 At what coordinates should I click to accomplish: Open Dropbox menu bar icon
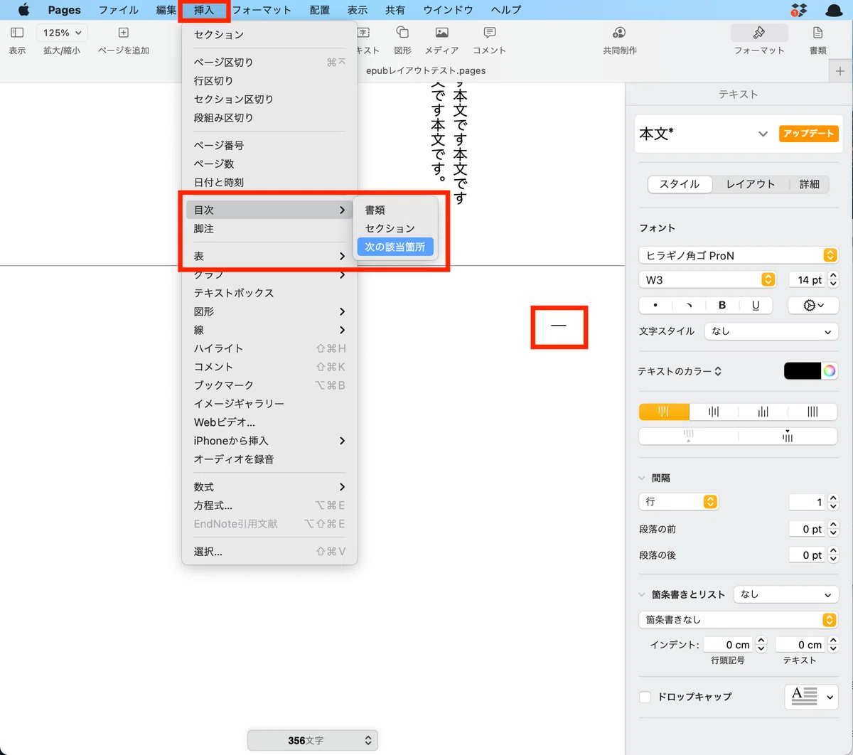[x=799, y=10]
